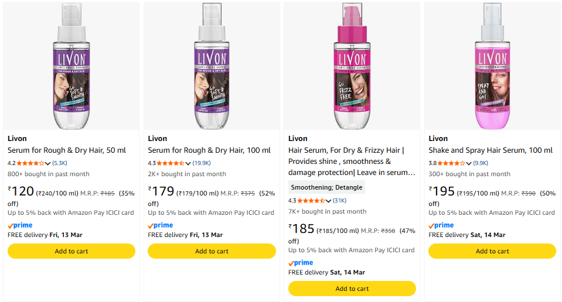Click the Smoothening; Detangle tag

[328, 187]
